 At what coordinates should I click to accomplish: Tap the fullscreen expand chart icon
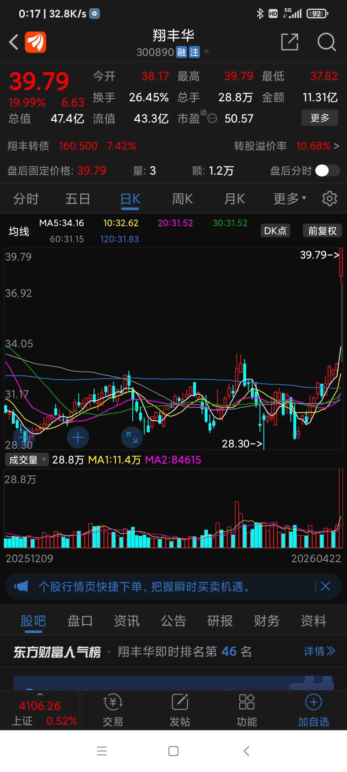[132, 437]
